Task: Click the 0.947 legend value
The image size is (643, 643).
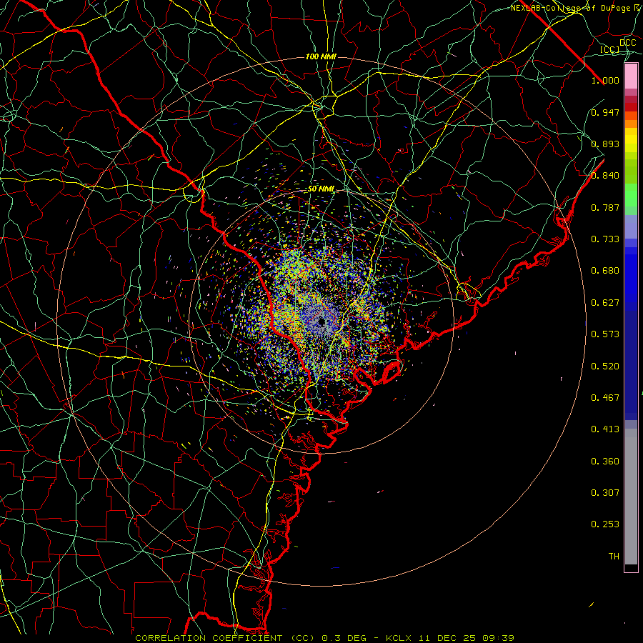Action: [605, 112]
